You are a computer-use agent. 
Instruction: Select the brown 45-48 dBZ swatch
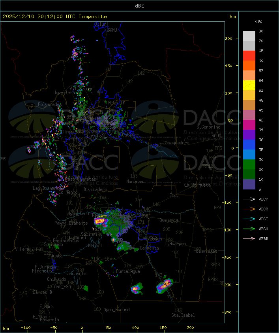(x=249, y=105)
